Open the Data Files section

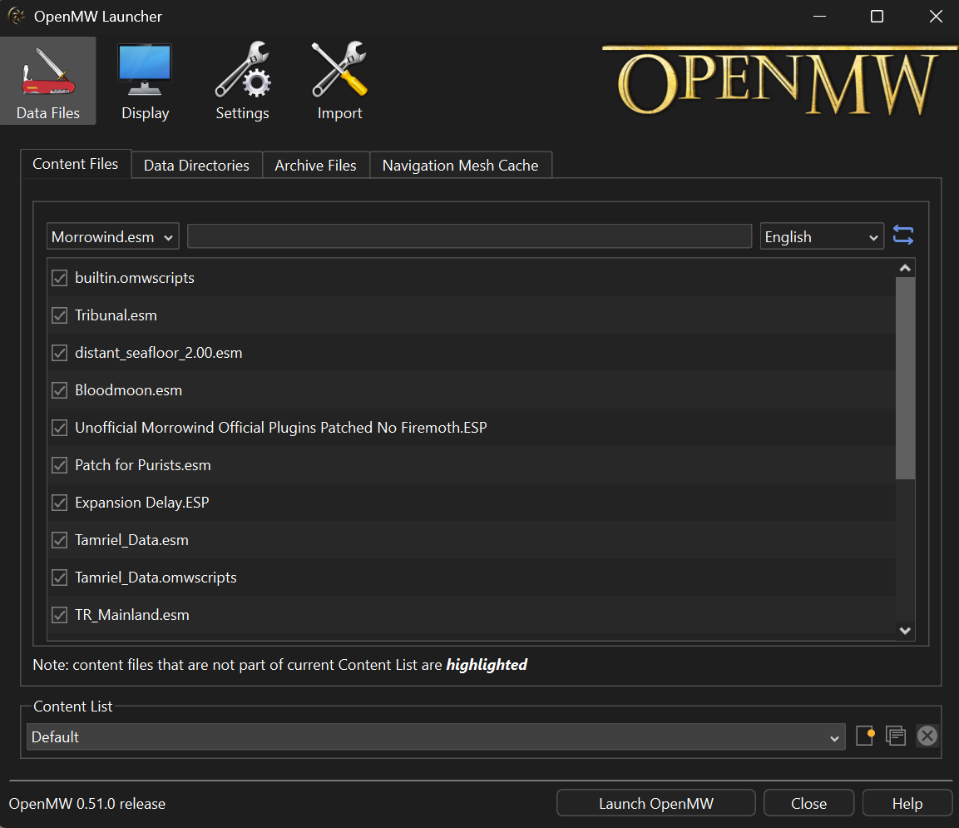point(47,81)
